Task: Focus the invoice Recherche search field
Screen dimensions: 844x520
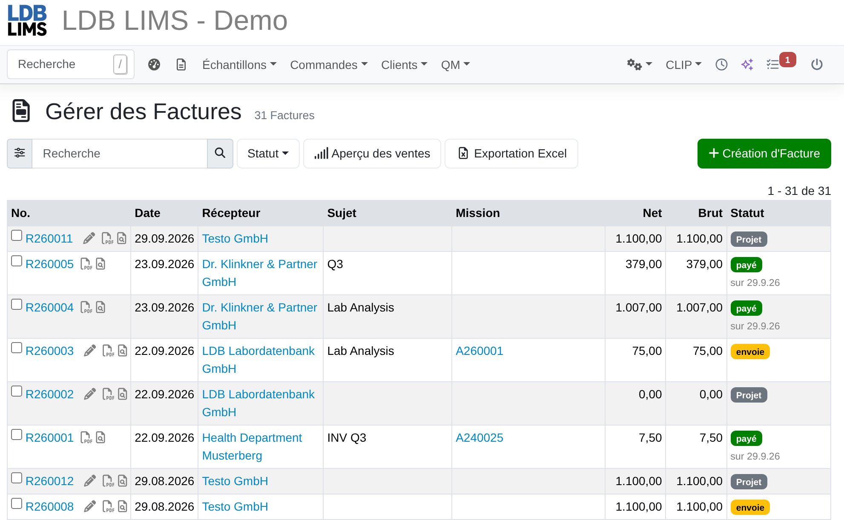Action: [x=120, y=153]
